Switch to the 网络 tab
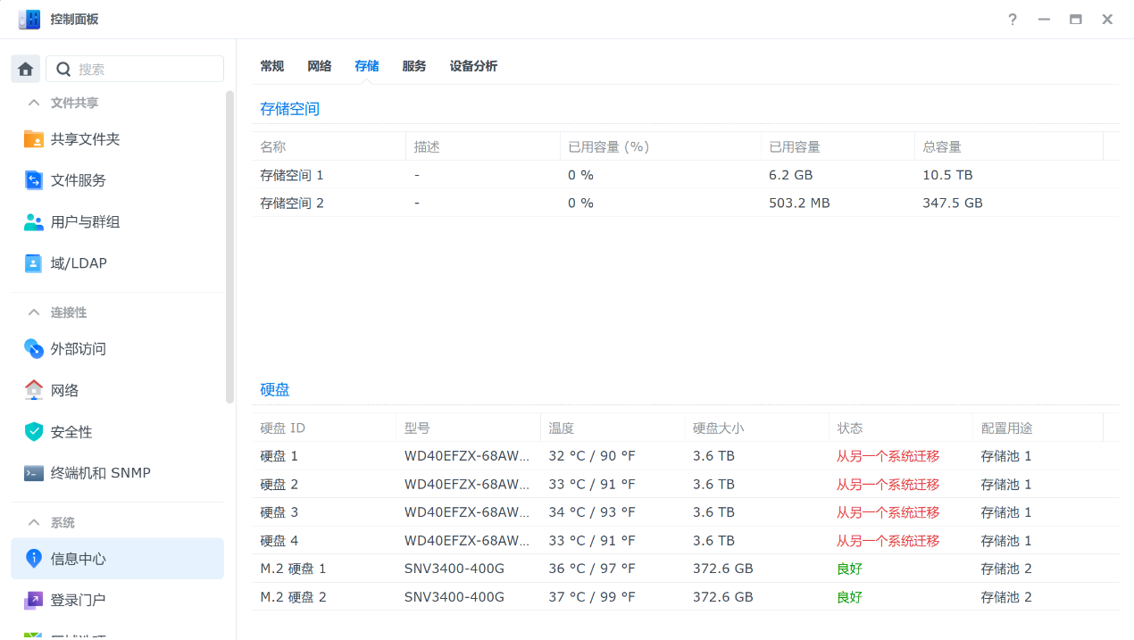This screenshot has width=1134, height=640. tap(319, 66)
